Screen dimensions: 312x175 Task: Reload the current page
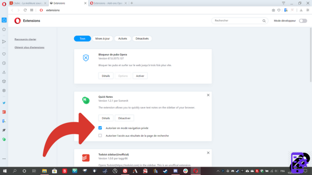point(25,10)
